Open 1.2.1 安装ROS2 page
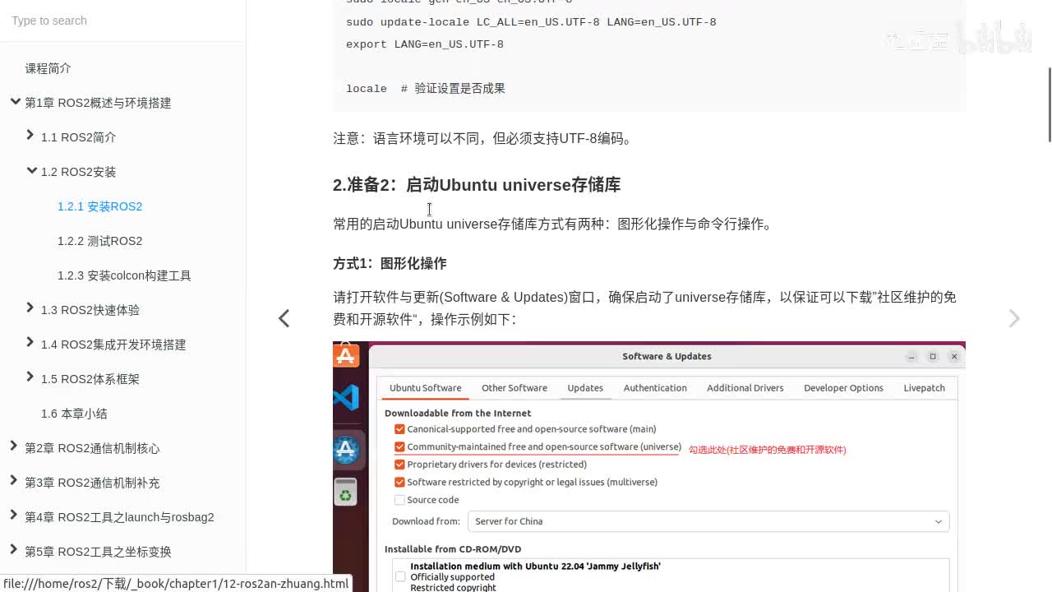This screenshot has width=1052, height=592. click(99, 206)
